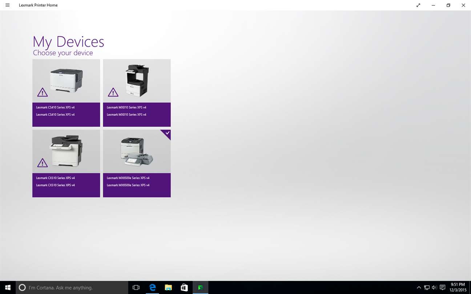Viewport: 471px width, 294px height.
Task: Select the Lexmark MX6500e printer image
Action: pos(137,152)
